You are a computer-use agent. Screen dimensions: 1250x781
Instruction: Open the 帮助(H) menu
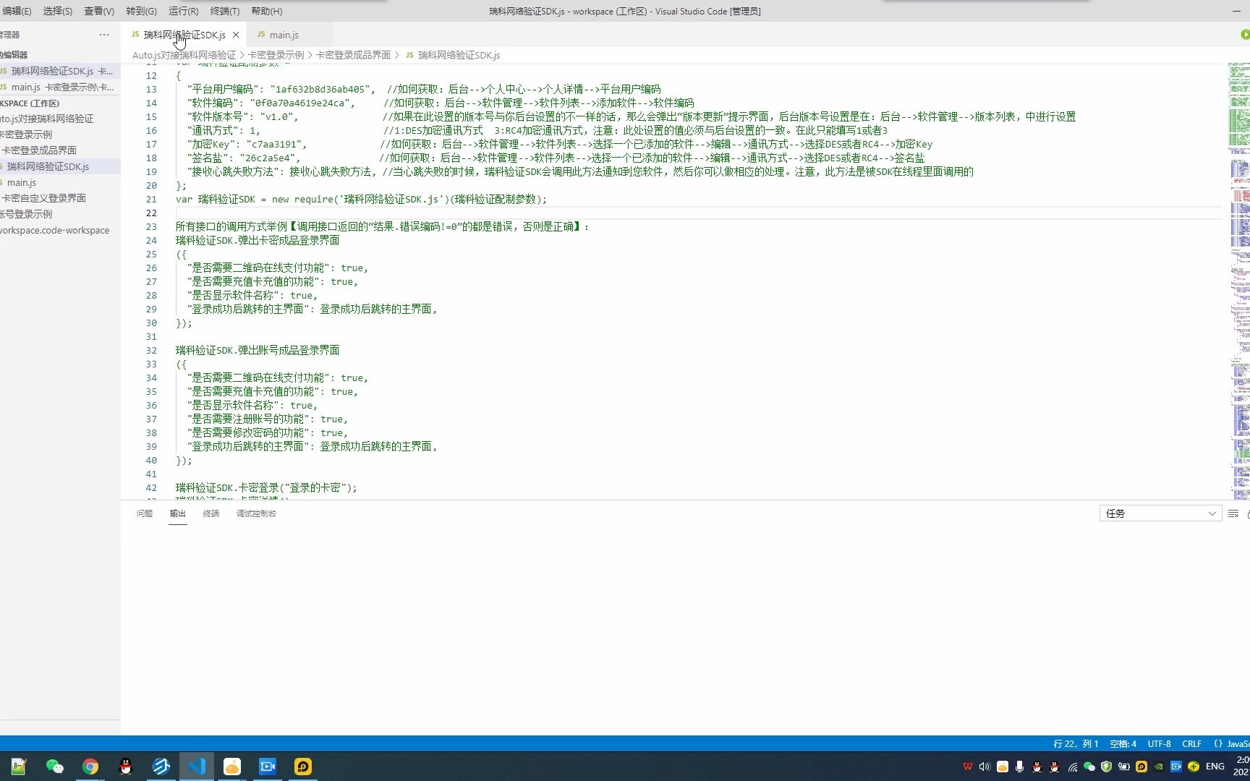click(x=267, y=11)
